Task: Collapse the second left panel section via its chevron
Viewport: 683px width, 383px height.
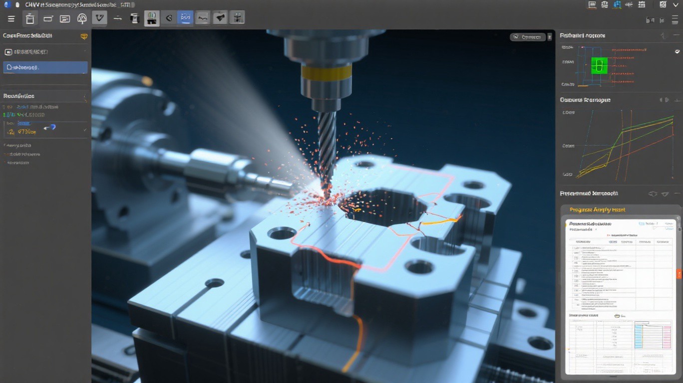Action: tap(85, 97)
